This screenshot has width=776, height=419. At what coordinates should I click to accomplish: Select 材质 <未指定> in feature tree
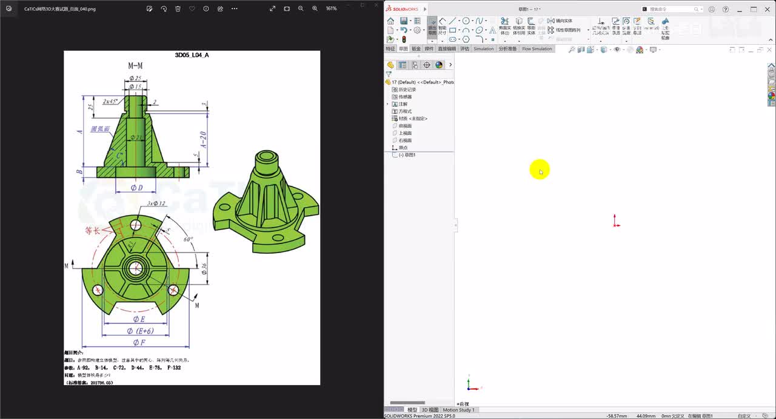pyautogui.click(x=410, y=119)
